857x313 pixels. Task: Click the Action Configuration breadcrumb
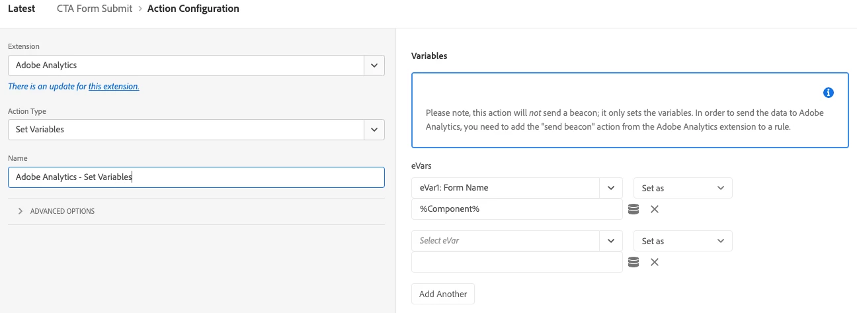193,9
